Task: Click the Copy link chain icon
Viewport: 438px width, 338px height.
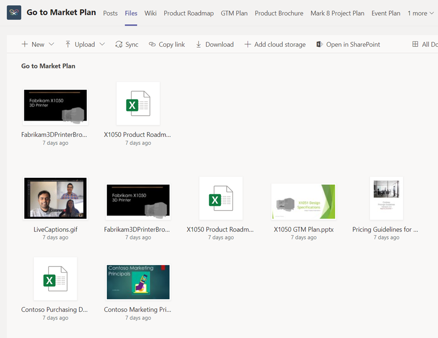Action: pos(152,44)
